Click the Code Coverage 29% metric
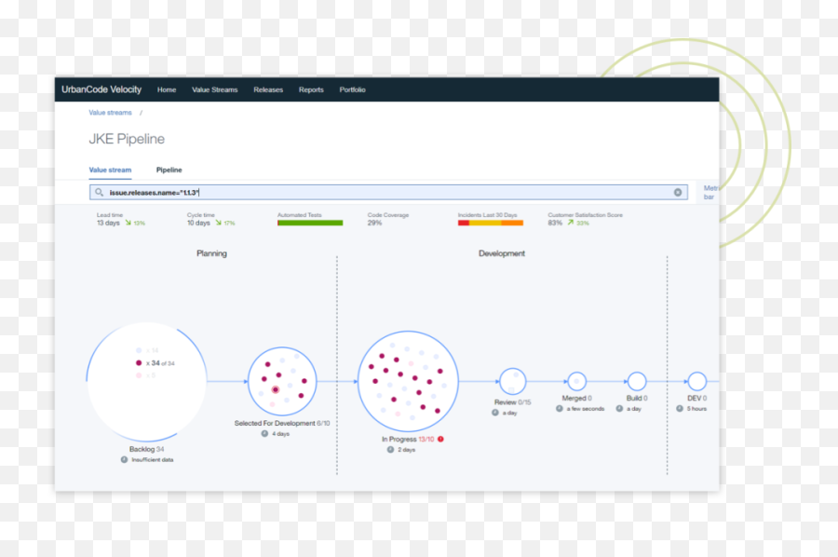This screenshot has height=557, width=838. coord(387,219)
